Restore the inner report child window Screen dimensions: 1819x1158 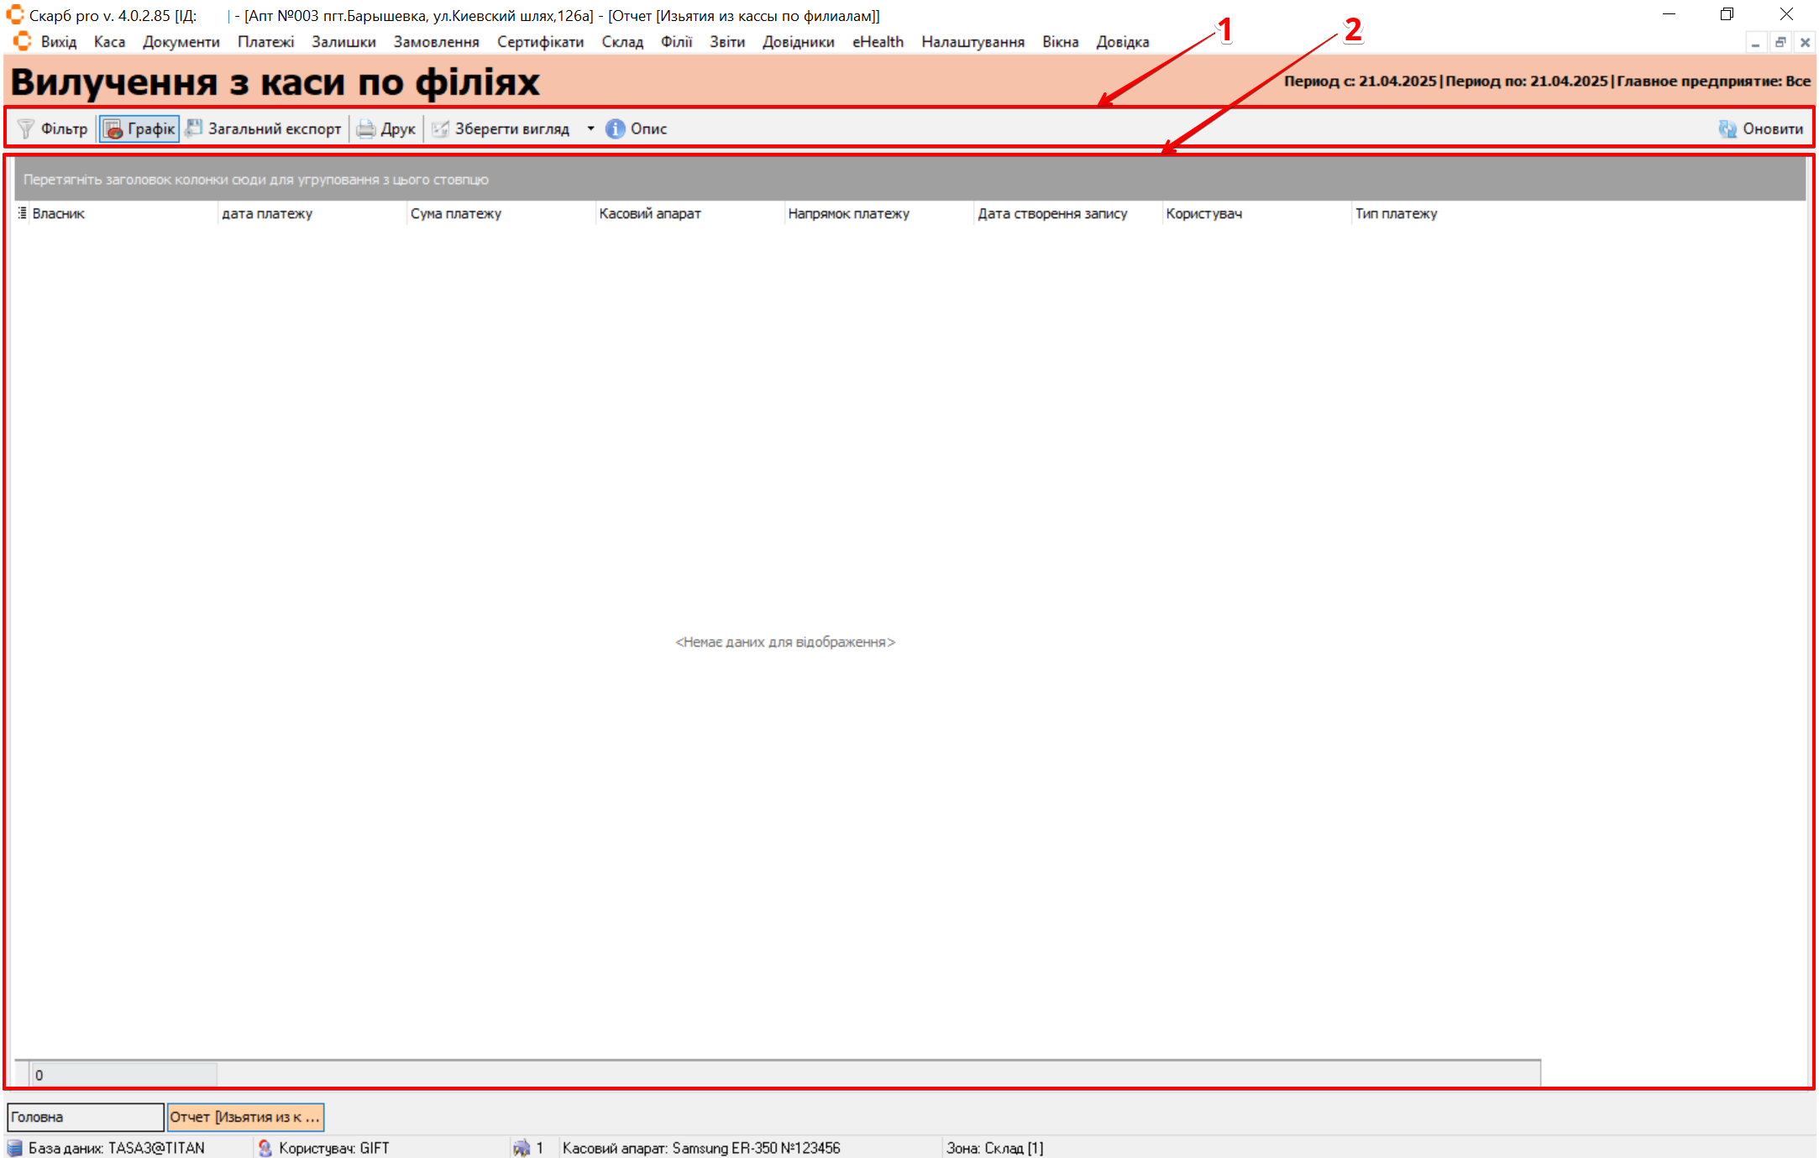[1780, 42]
